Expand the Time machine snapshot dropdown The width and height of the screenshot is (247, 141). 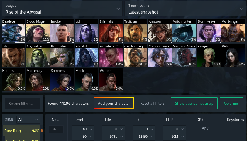click(185, 9)
